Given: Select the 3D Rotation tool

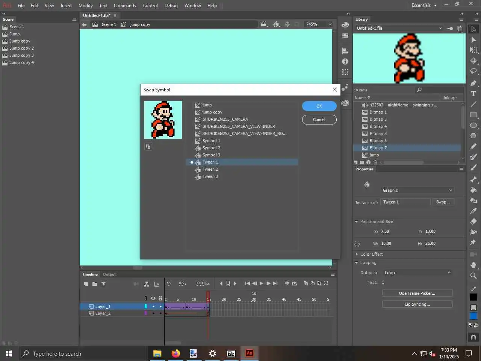Looking at the screenshot, I should point(473,61).
